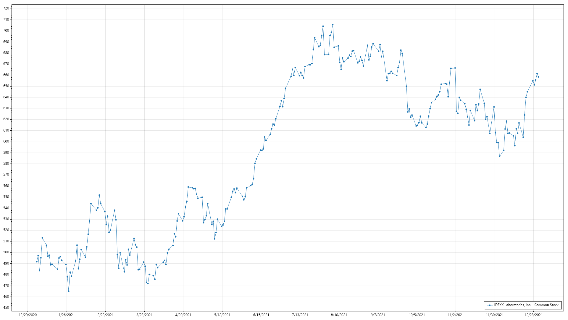This screenshot has height=320, width=568.
Task: Click the late-April peak point near 559
Action: pos(188,187)
